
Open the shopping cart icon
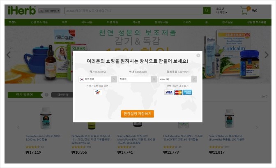click(245, 11)
